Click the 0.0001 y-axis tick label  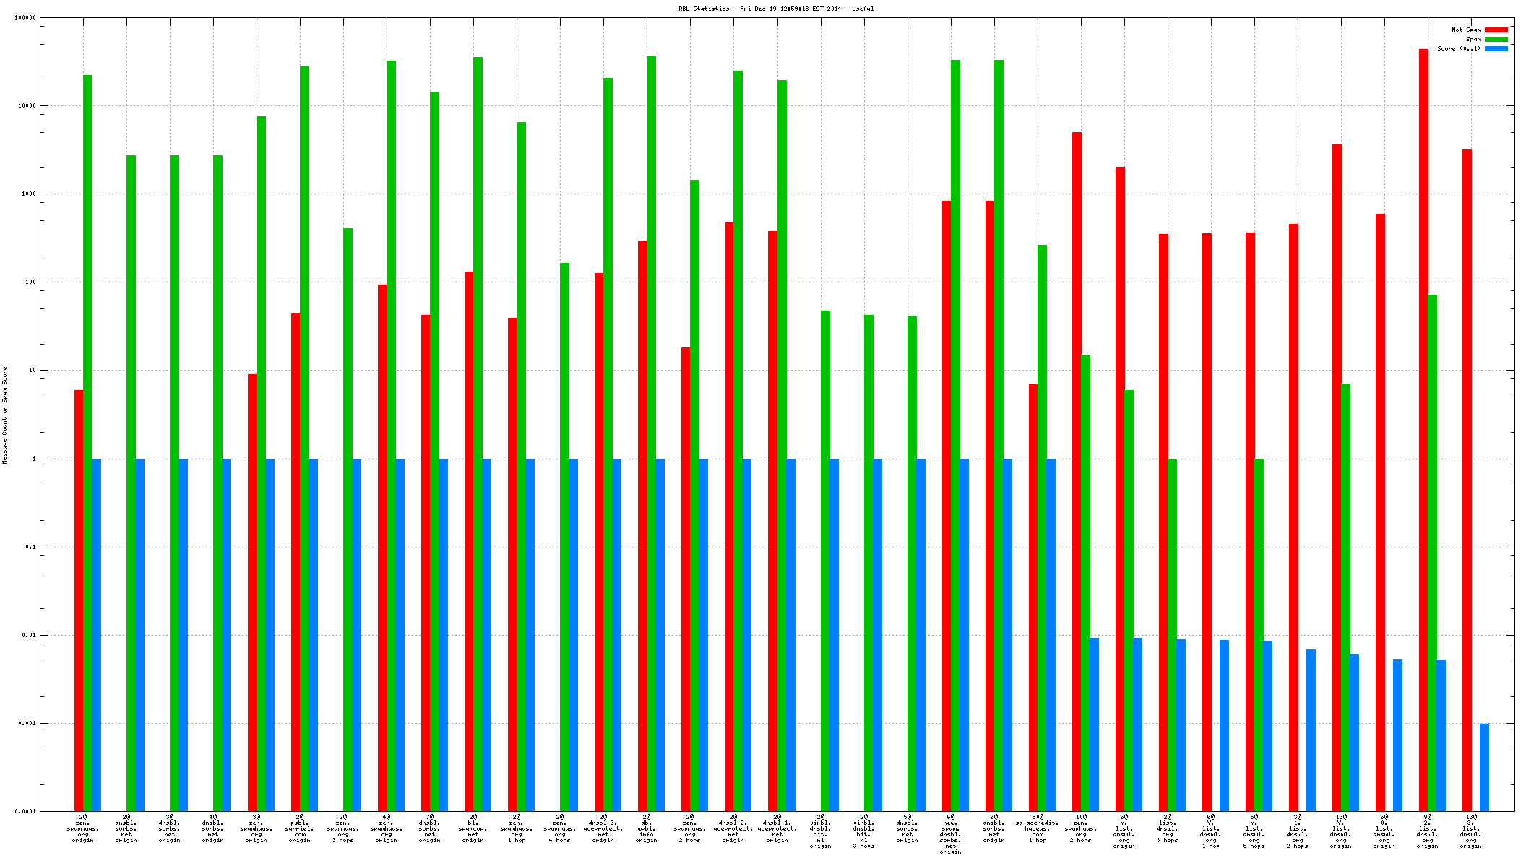(26, 812)
